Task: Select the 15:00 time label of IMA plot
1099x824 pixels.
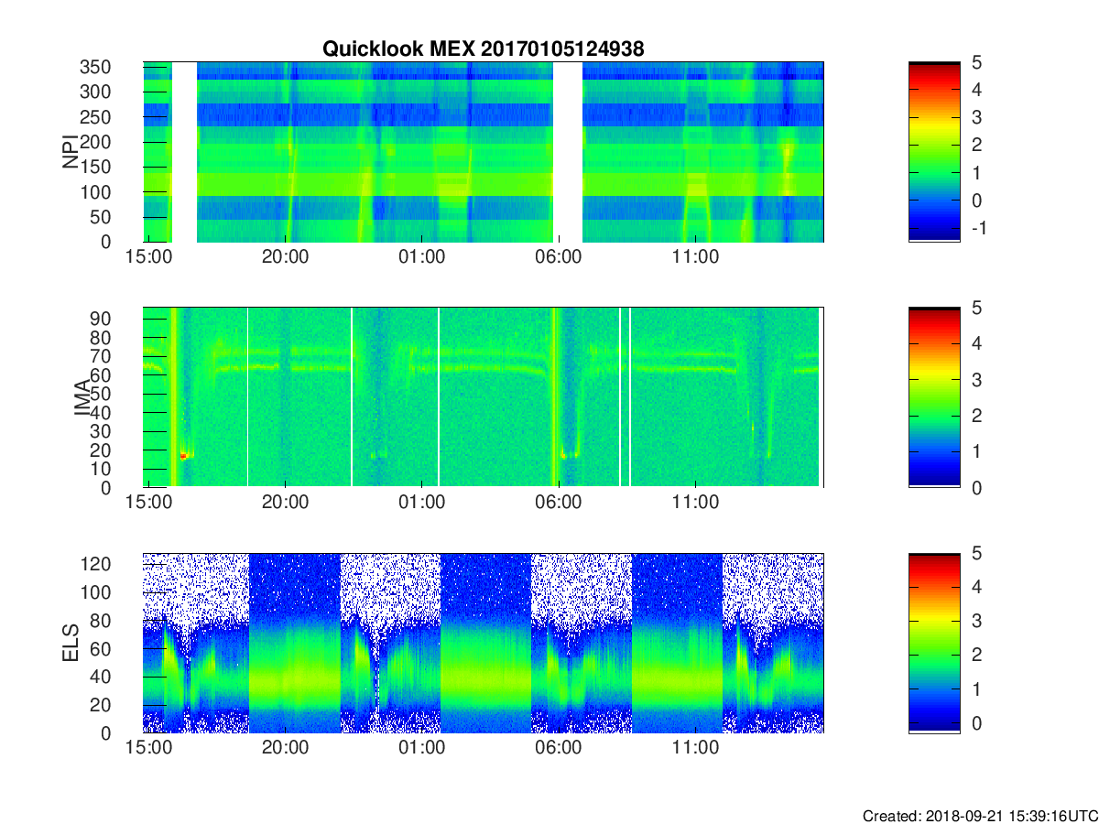Action: click(149, 503)
